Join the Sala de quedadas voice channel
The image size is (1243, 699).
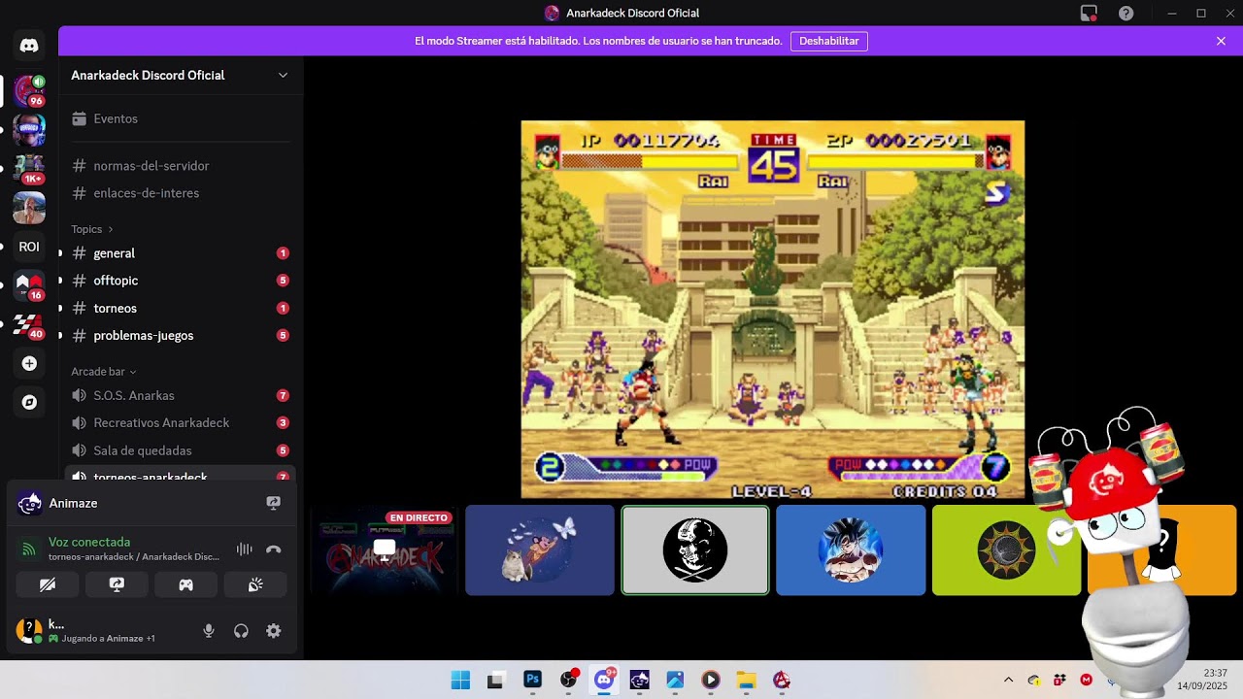point(181,450)
